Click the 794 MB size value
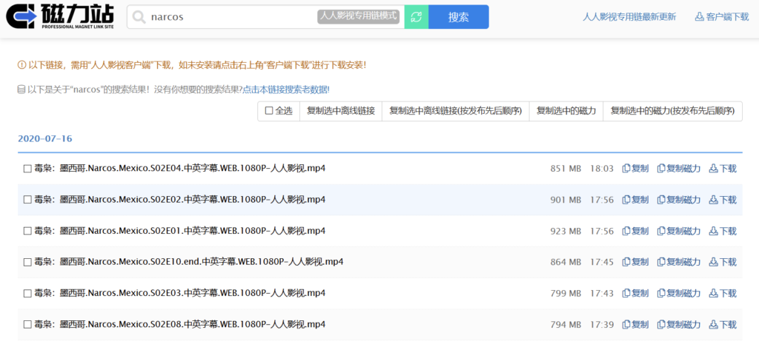The image size is (759, 347). tap(566, 324)
